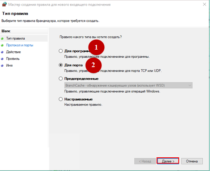Click the red circle marker numbered 1

click(96, 47)
